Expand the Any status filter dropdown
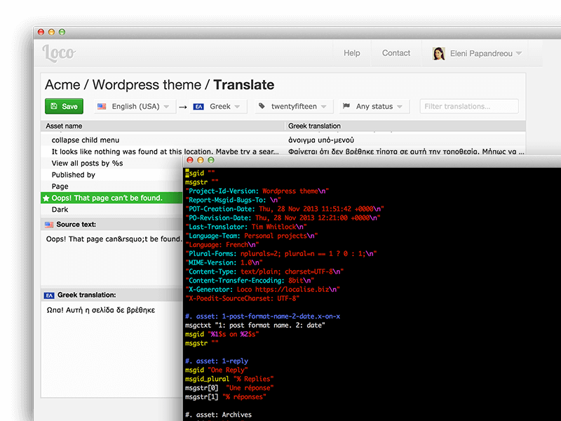 click(374, 107)
